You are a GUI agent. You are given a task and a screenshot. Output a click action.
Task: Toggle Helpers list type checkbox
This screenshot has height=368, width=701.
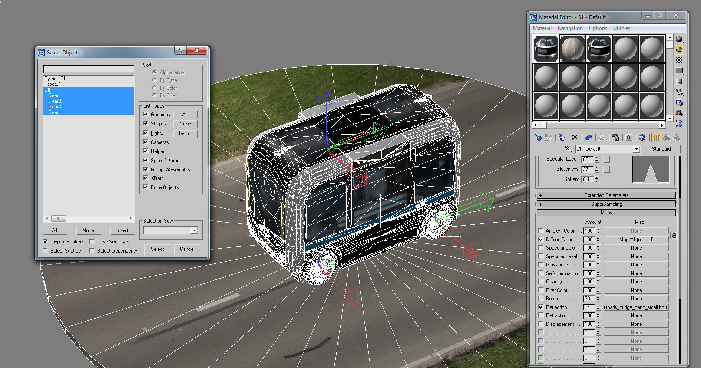[x=146, y=151]
